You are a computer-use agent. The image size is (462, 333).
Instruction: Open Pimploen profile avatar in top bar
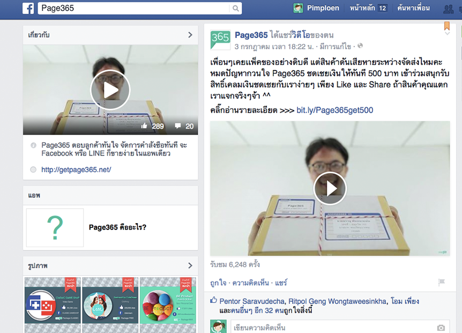coord(298,8)
